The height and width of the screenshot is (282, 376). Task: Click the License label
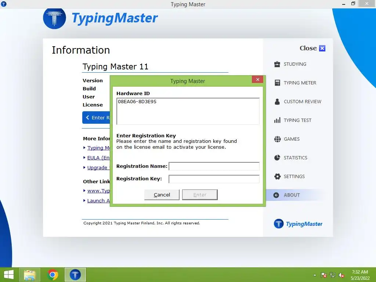point(93,105)
